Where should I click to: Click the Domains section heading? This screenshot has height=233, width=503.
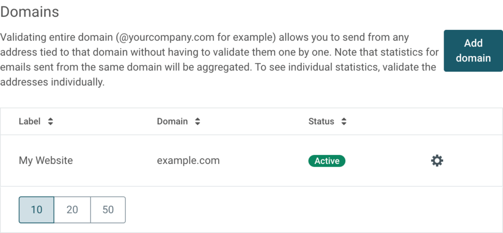point(30,12)
